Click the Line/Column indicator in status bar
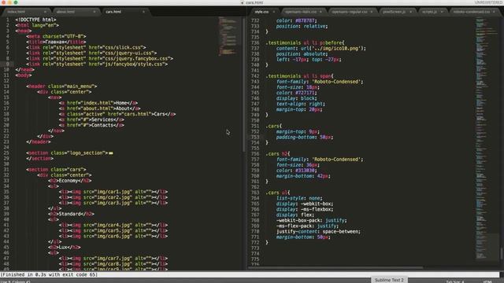 [x=16, y=281]
